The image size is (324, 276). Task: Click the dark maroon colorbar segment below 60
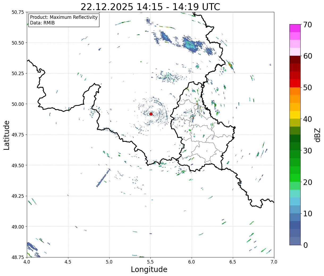coord(295,60)
